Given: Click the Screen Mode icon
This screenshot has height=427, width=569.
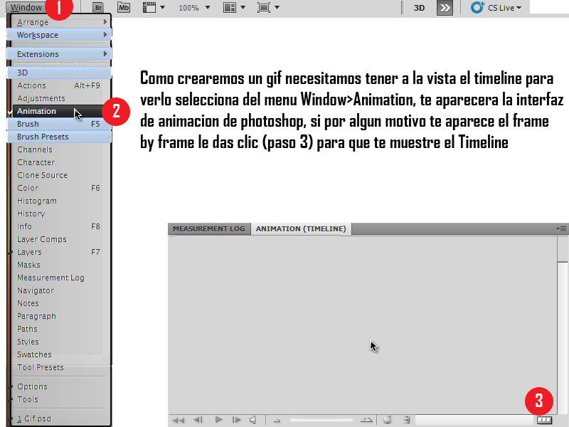Looking at the screenshot, I should 264,8.
